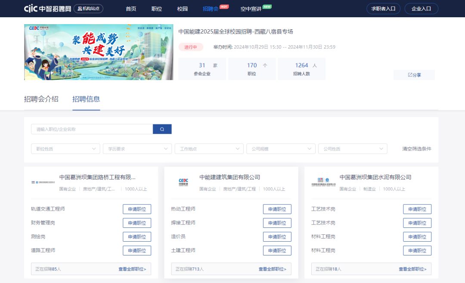
Task: Click the 中能建建筑集团 CEEC logo
Action: coord(183,182)
